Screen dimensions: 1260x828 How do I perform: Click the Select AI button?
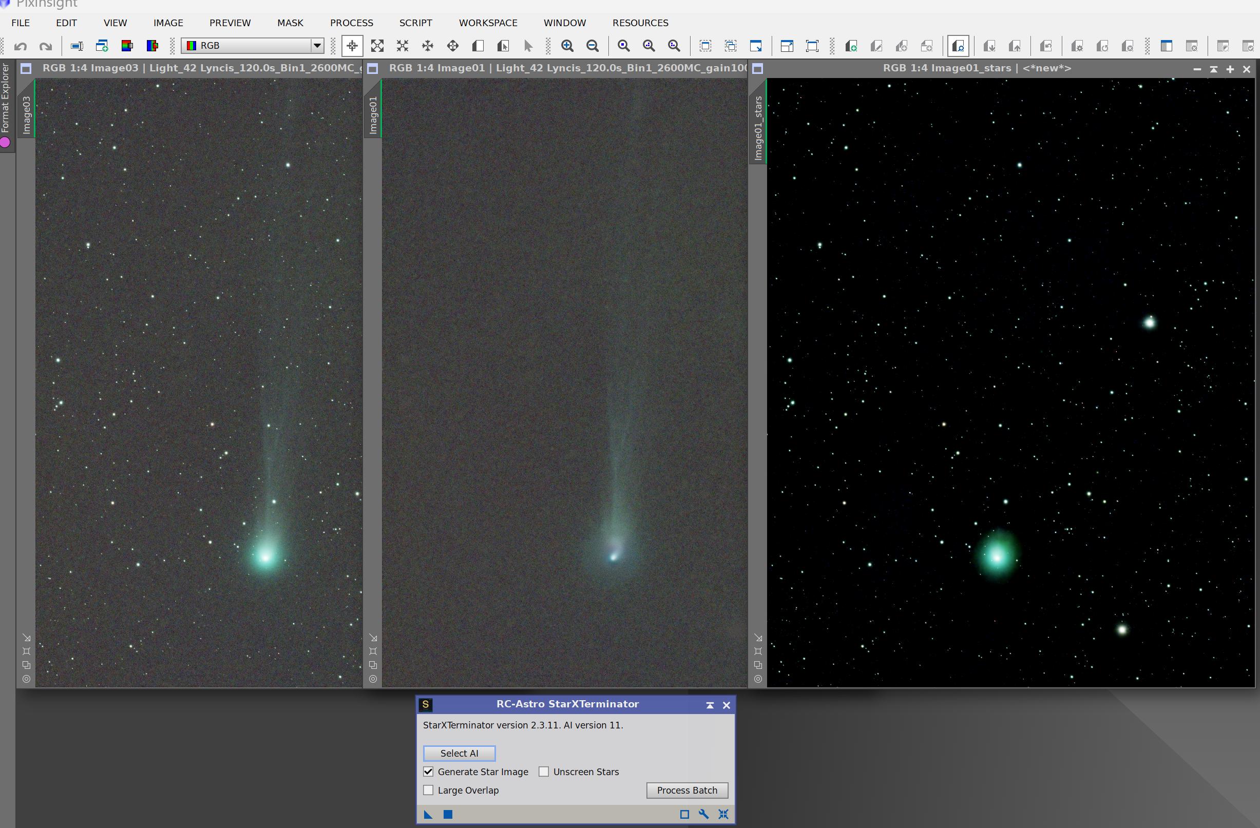coord(459,754)
